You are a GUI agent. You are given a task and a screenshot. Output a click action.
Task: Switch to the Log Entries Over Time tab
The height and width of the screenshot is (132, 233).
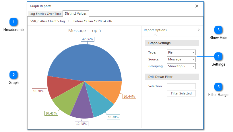(x=45, y=14)
